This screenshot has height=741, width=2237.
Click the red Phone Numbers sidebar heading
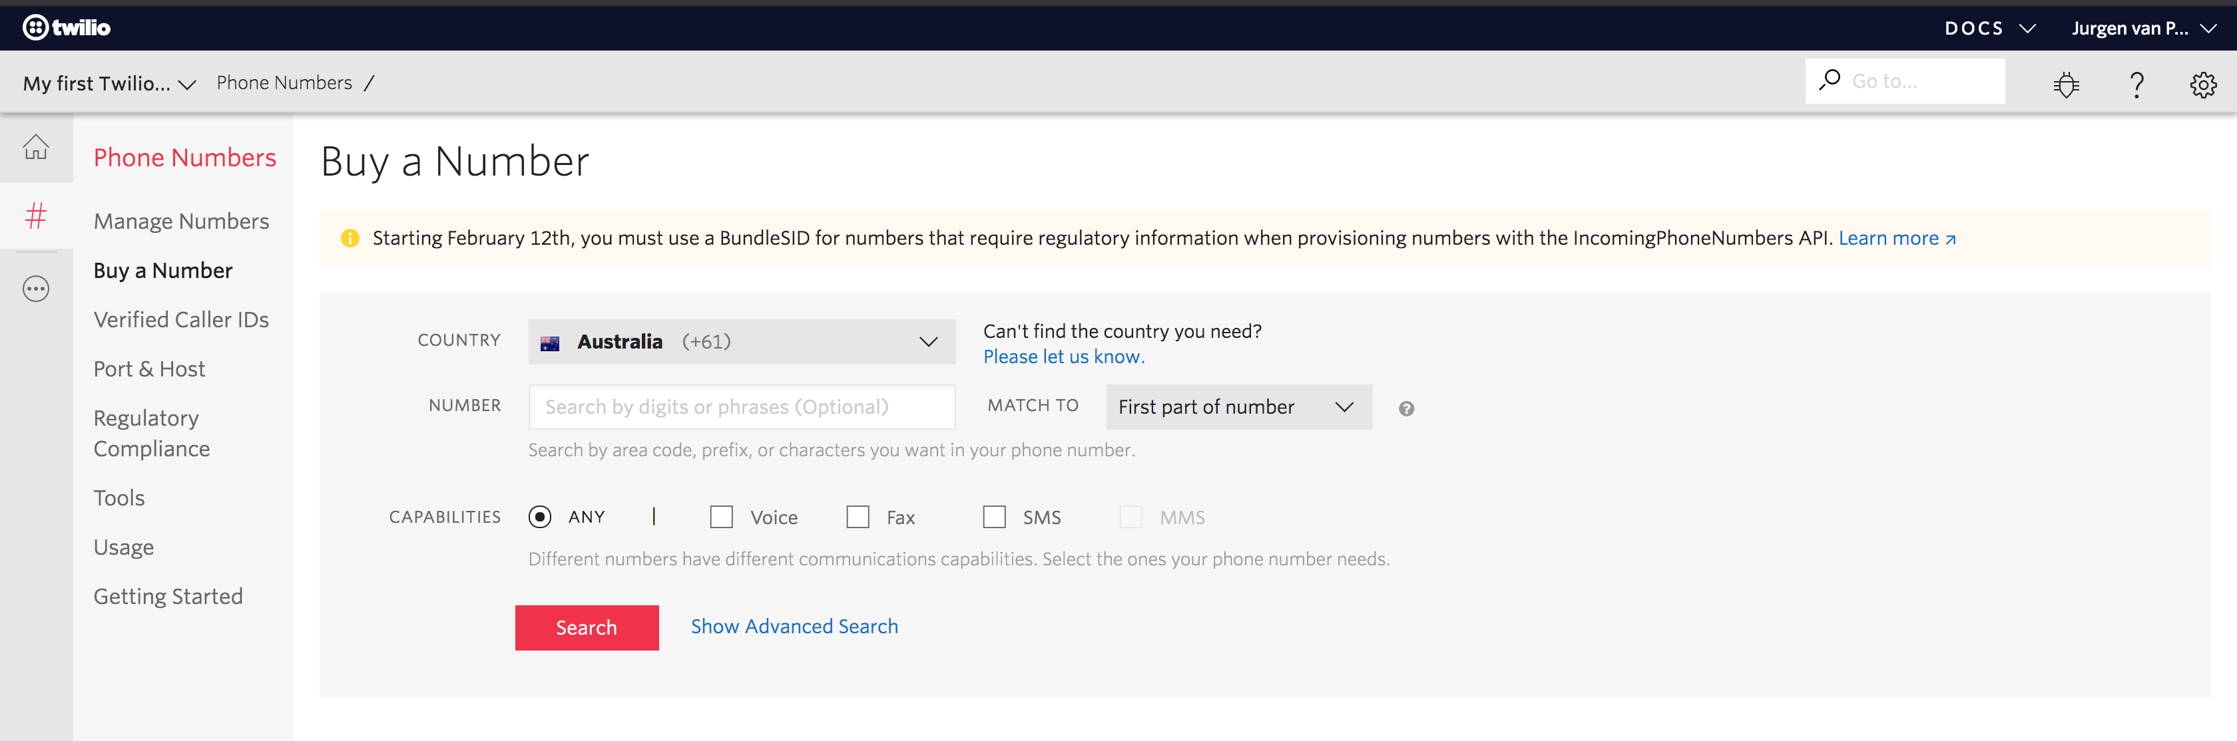185,157
